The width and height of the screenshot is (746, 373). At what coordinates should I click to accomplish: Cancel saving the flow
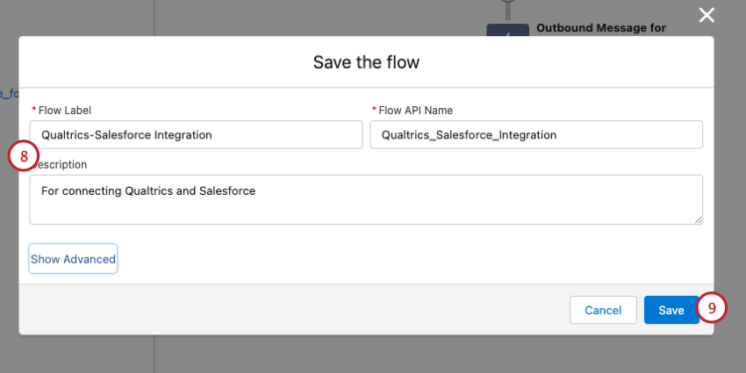click(x=603, y=310)
